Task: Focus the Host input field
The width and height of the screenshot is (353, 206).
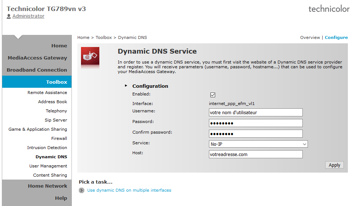Action: pos(256,154)
